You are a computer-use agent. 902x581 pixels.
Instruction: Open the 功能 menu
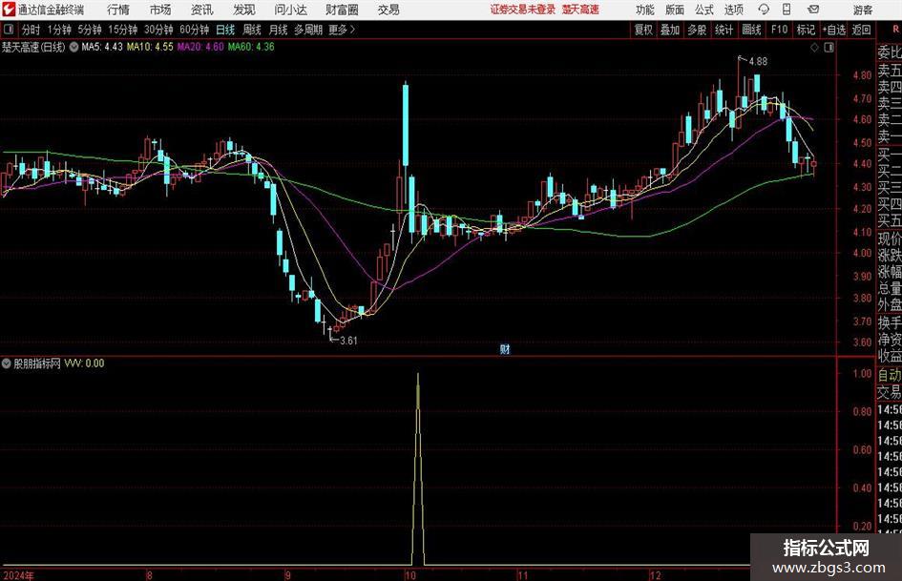click(x=645, y=10)
